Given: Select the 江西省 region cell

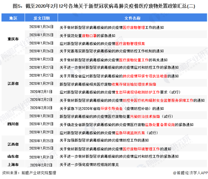Looking at the screenshot, I should [x=13, y=144].
